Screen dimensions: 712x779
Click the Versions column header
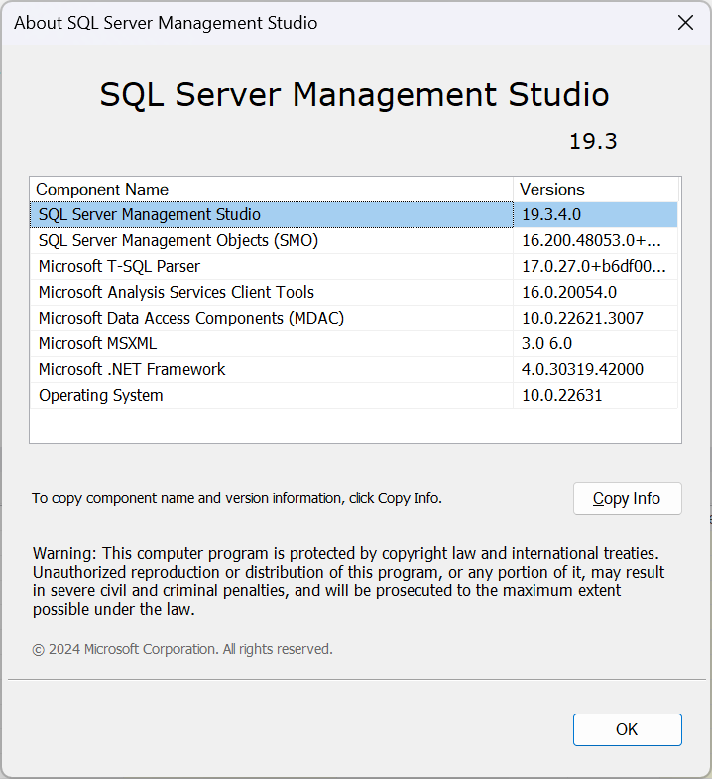pyautogui.click(x=595, y=190)
